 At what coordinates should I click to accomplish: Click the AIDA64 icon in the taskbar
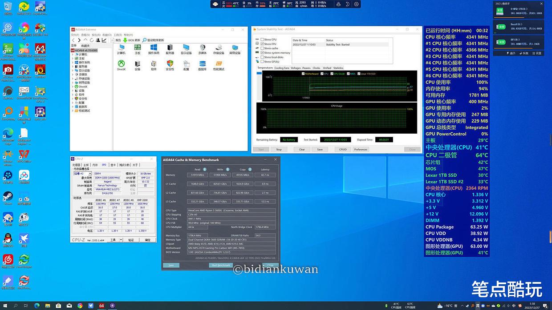[101, 306]
